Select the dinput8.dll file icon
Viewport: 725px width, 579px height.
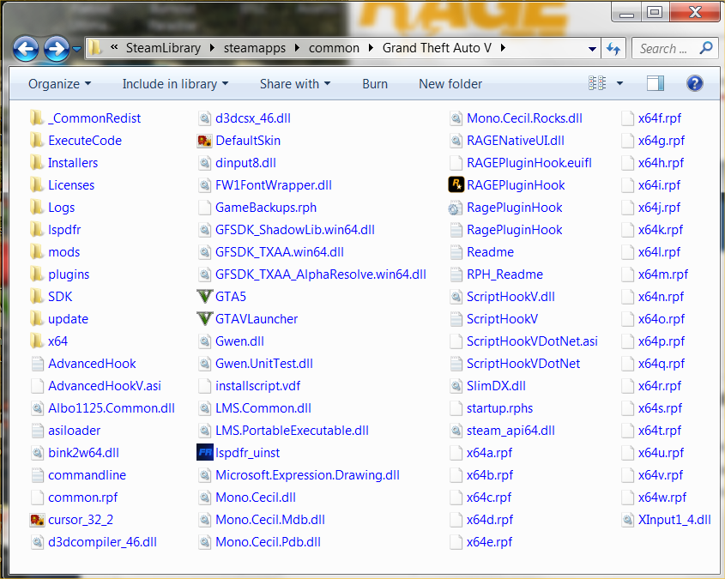pyautogui.click(x=204, y=163)
